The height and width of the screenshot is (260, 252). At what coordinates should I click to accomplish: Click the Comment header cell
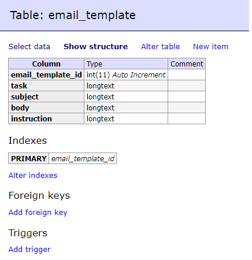[x=187, y=64]
